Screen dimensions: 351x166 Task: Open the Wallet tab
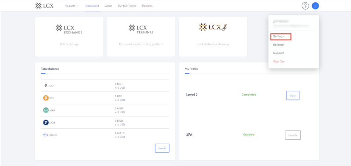click(109, 6)
